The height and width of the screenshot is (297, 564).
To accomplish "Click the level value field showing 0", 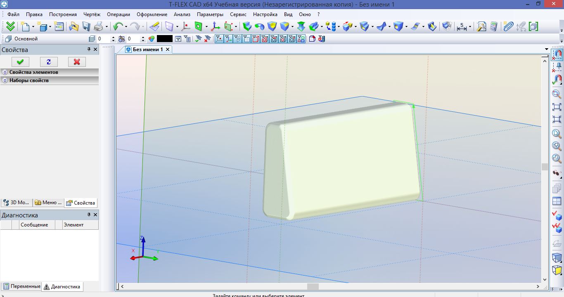I will tap(104, 39).
